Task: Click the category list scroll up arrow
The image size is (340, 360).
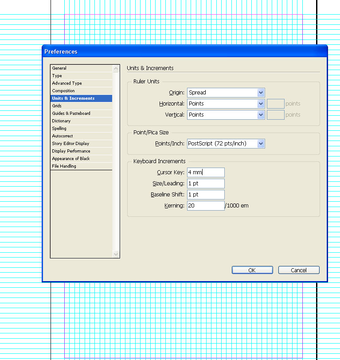Action: click(x=116, y=68)
